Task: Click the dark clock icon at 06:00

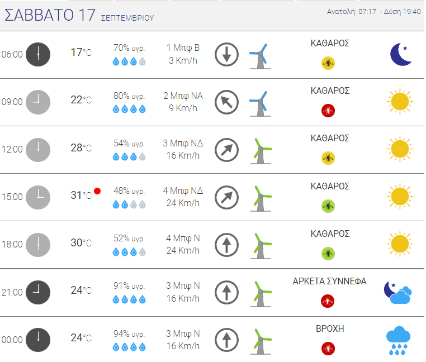Action: pos(38,54)
